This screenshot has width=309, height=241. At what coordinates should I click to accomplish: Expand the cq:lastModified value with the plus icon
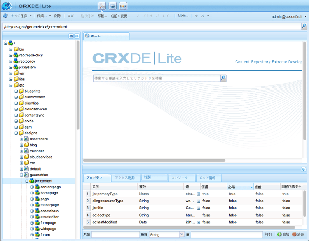click(199, 222)
